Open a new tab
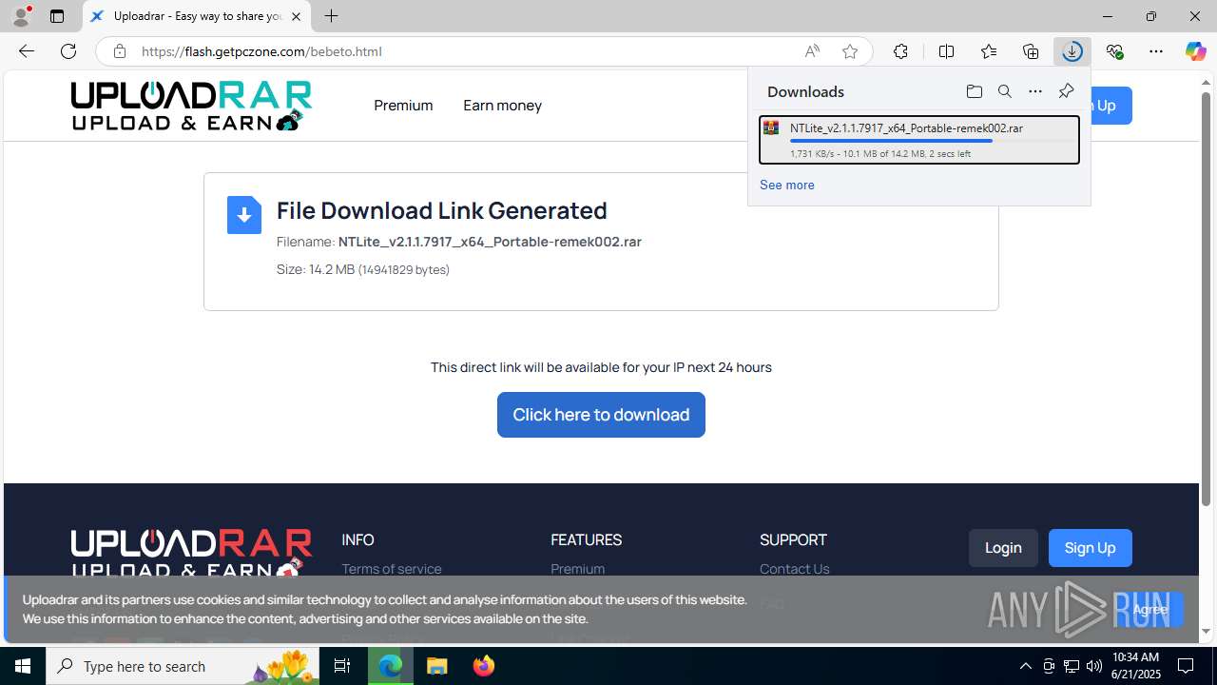Image resolution: width=1217 pixels, height=685 pixels. (331, 16)
